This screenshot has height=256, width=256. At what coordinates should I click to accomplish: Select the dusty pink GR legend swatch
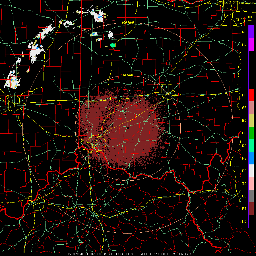pyautogui.click(x=251, y=108)
